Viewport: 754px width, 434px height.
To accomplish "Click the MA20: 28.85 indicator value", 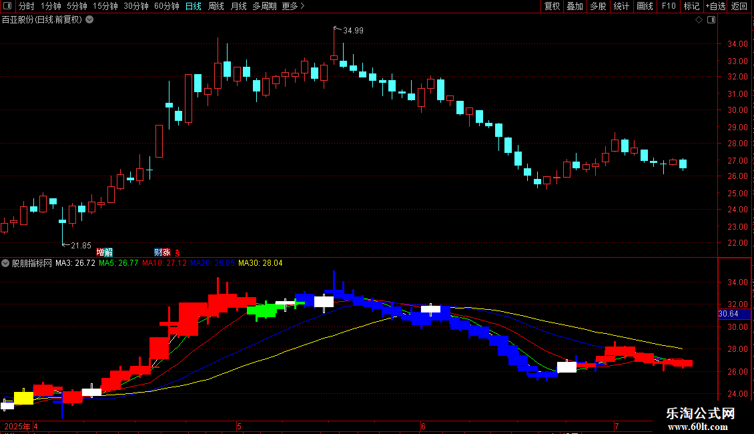I will (213, 263).
